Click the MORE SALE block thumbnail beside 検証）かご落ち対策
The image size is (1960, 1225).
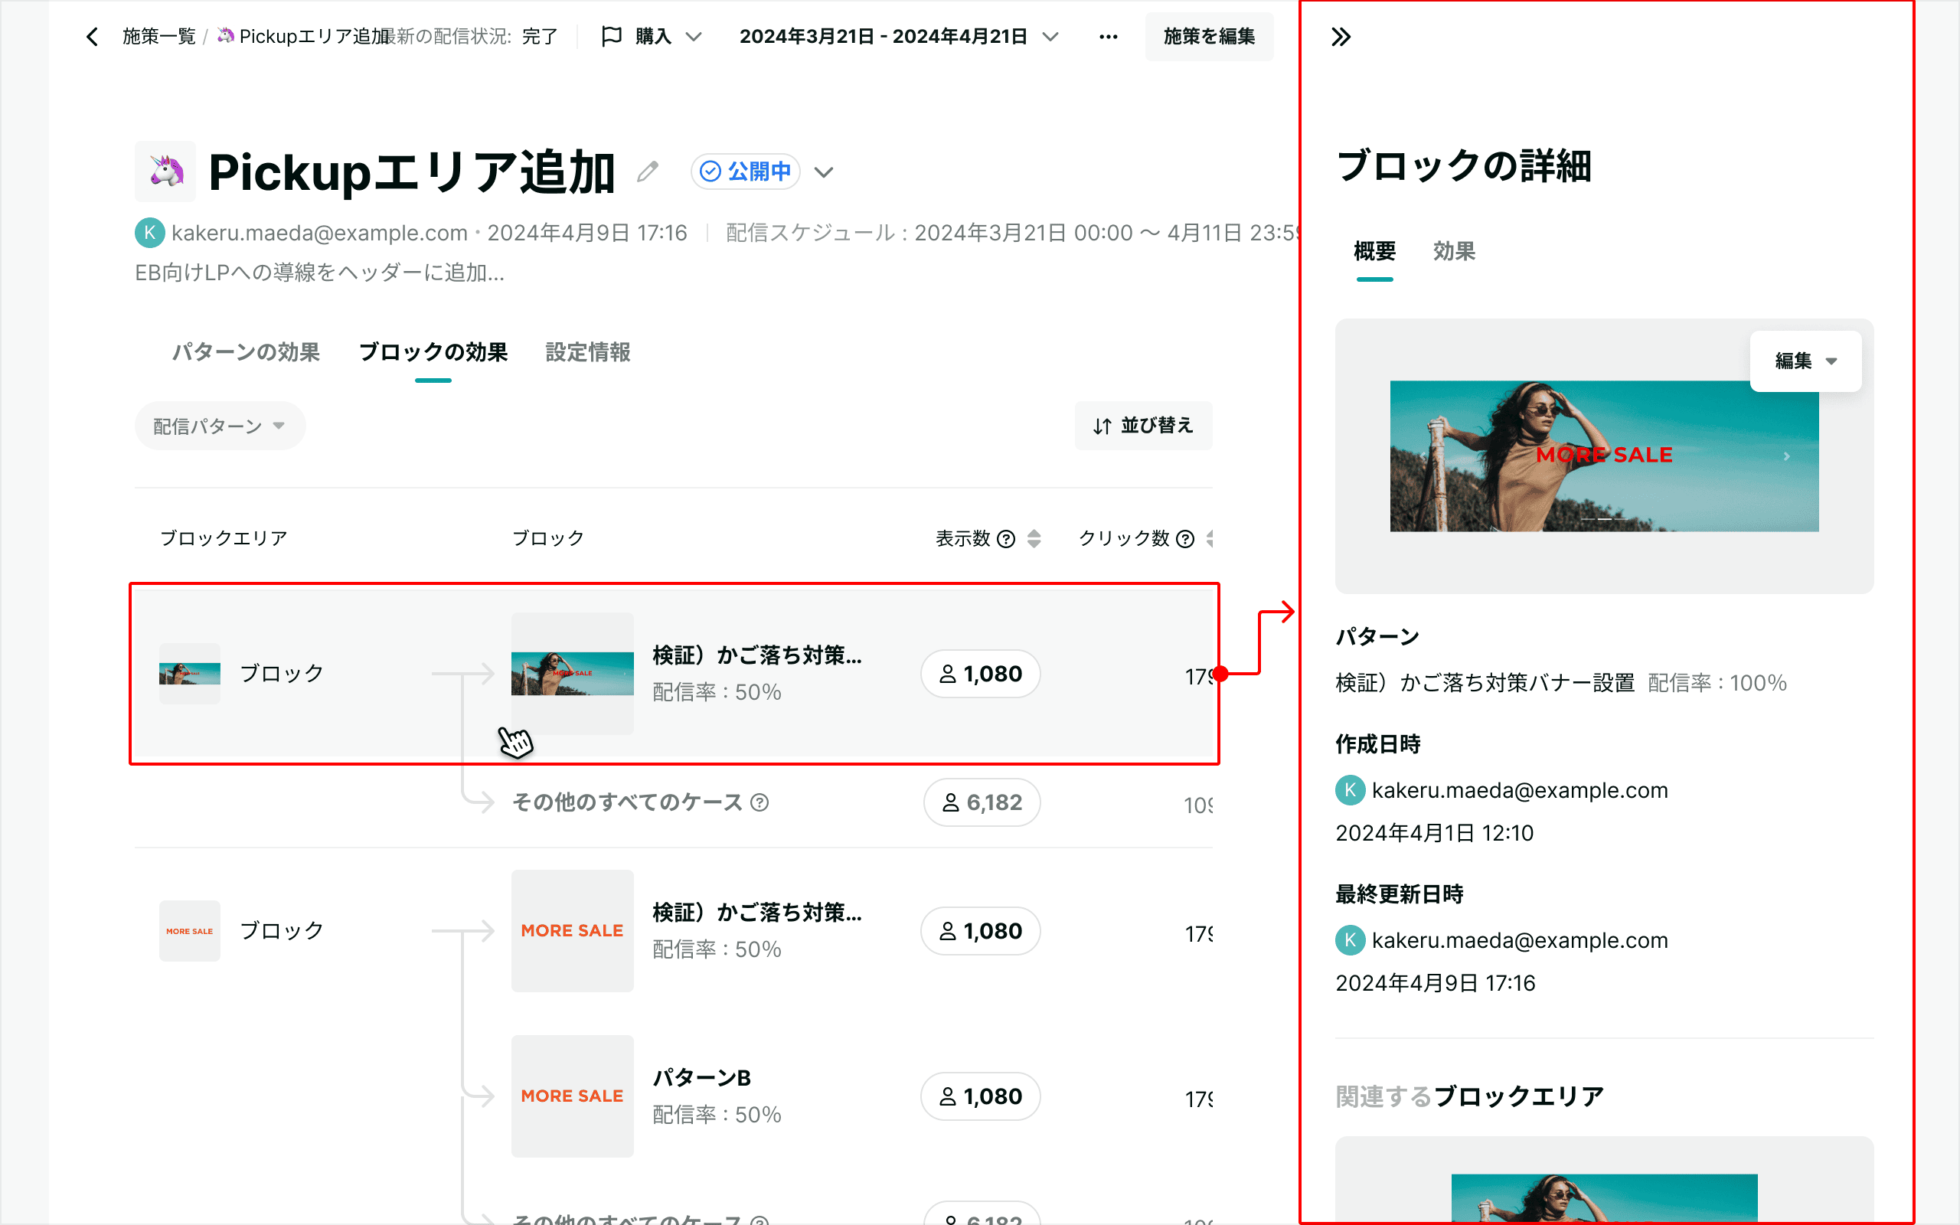tap(573, 931)
